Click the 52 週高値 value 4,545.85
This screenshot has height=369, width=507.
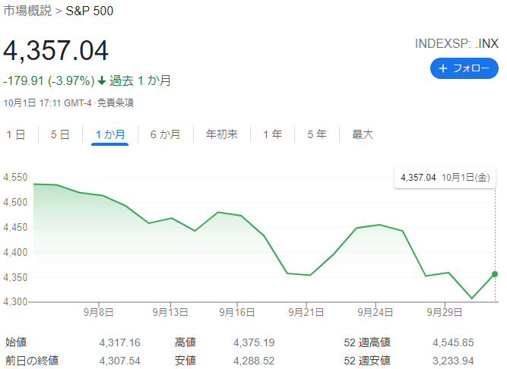(x=453, y=342)
